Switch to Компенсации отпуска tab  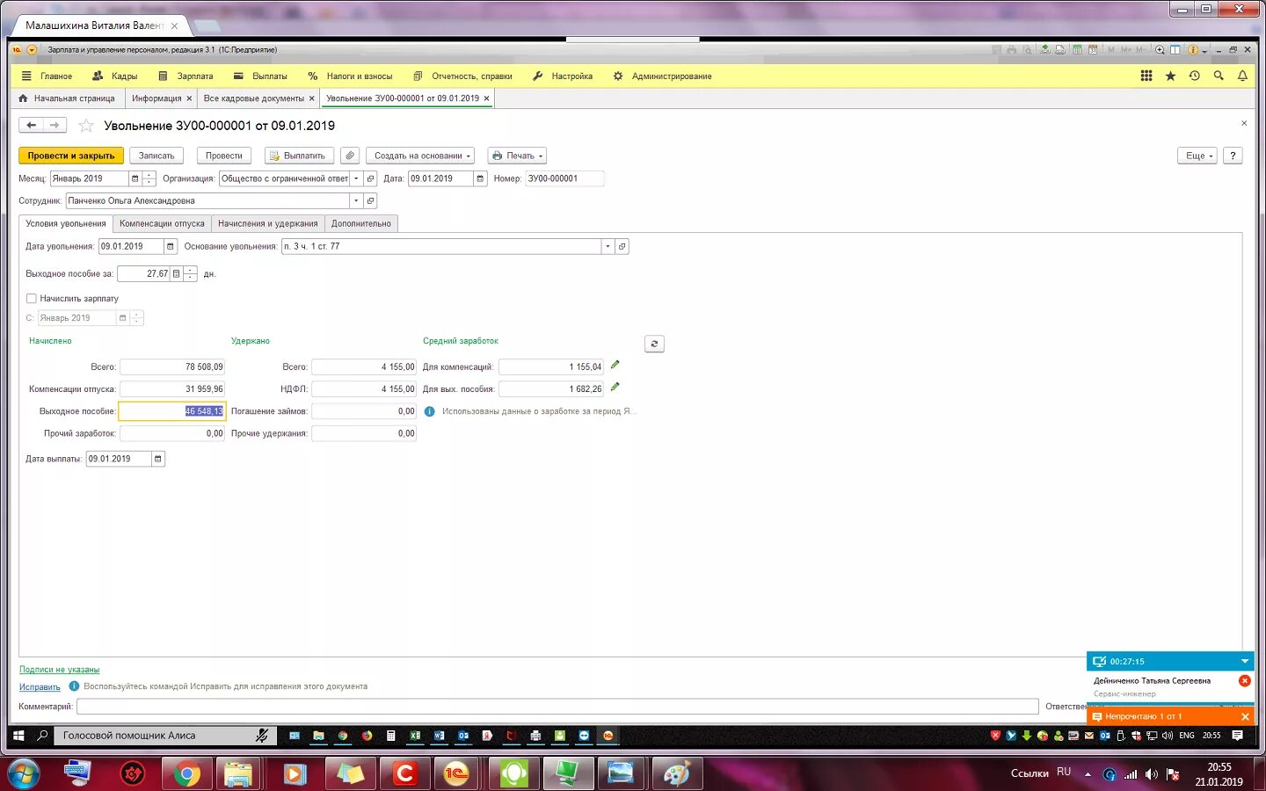point(162,224)
